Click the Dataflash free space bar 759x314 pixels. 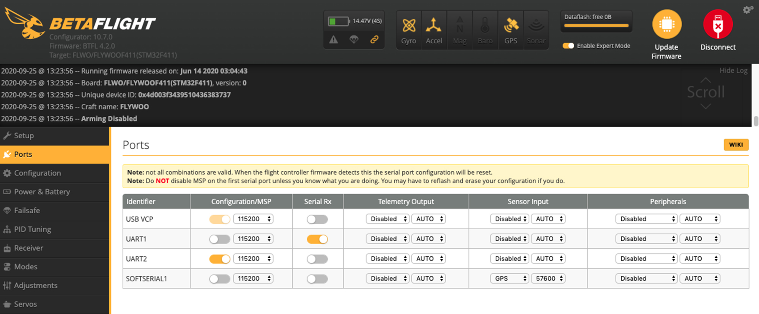click(x=596, y=26)
